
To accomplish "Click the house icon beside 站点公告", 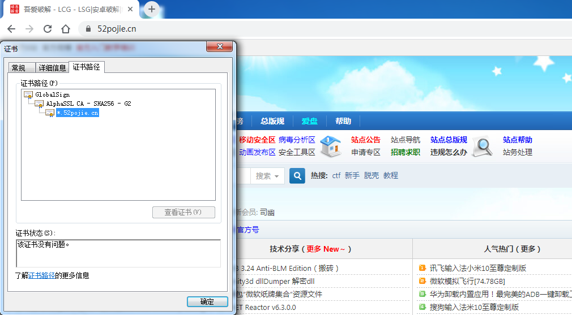I will pyautogui.click(x=331, y=146).
